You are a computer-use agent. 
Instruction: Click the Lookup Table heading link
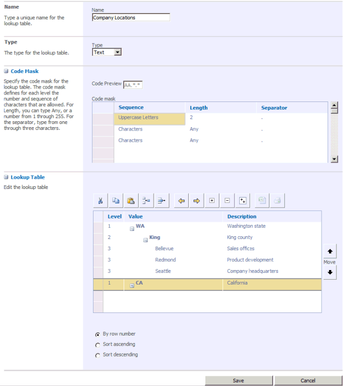pyautogui.click(x=27, y=177)
